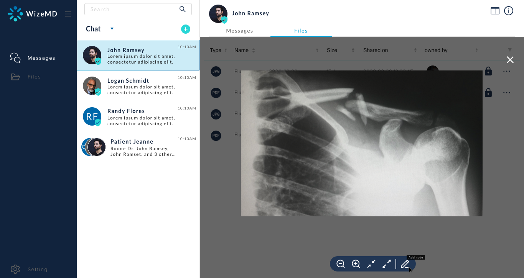524x278 pixels.
Task: Zoom out the X-ray image
Action: coord(340,264)
